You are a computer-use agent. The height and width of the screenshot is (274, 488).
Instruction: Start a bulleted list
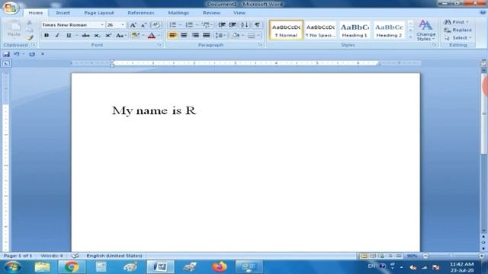click(x=173, y=25)
